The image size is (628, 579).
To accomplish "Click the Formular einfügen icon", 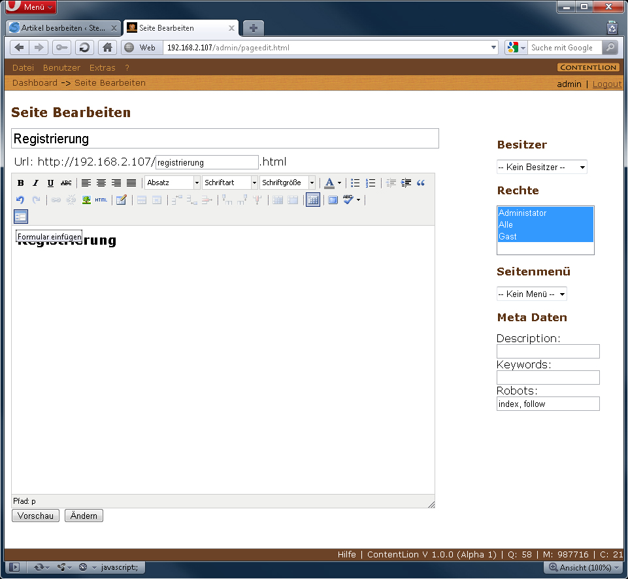I will tap(21, 217).
